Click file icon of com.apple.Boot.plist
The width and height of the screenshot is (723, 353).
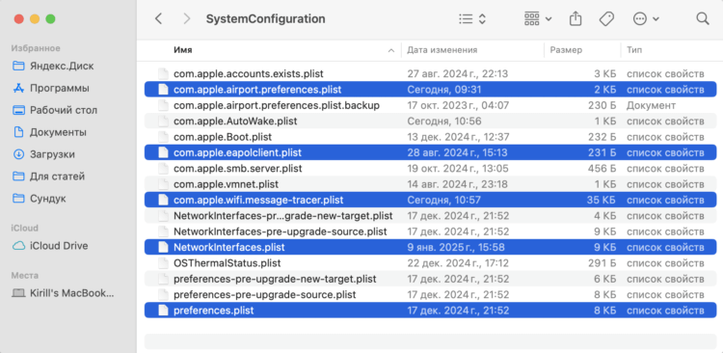tap(163, 137)
